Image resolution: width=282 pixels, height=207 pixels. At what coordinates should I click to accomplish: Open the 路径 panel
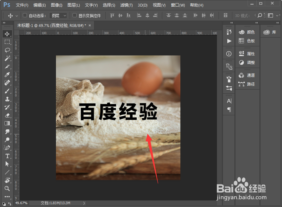[247, 84]
